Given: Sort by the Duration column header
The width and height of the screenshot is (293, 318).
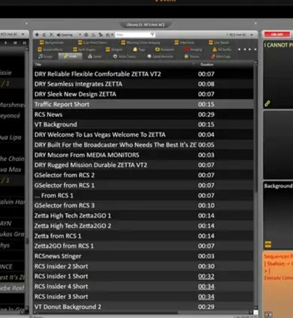Looking at the screenshot, I should tap(207, 65).
